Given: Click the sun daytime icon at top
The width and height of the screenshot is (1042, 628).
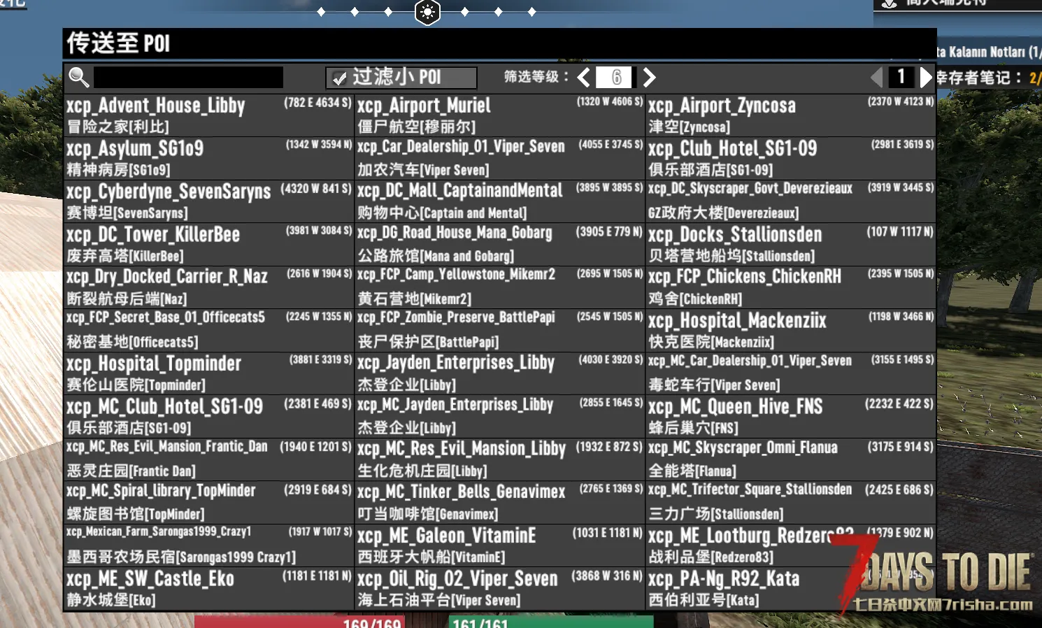Looking at the screenshot, I should coord(427,12).
